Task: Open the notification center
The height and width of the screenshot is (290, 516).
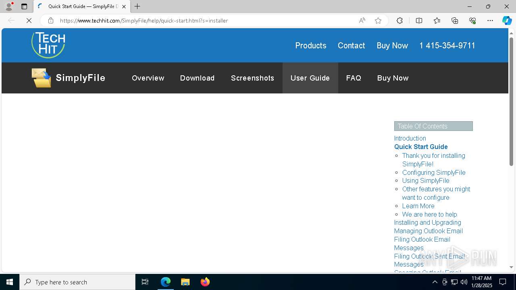Action: pos(503,282)
